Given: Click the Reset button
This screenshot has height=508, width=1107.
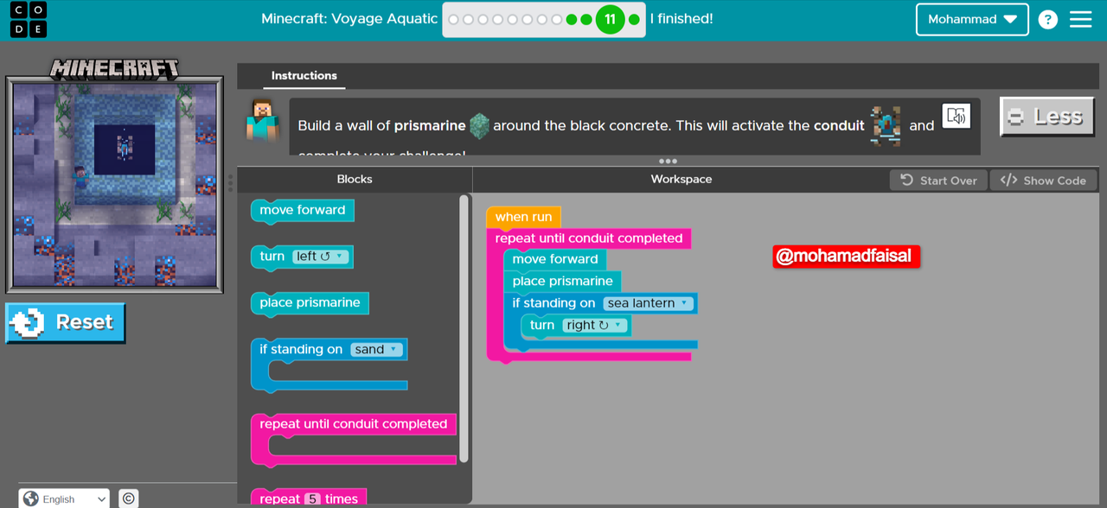Looking at the screenshot, I should click(66, 322).
